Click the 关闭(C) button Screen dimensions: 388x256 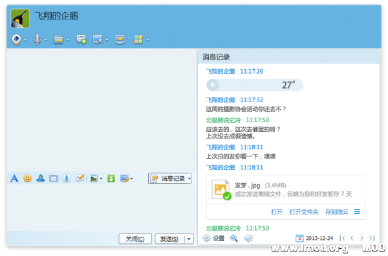tap(135, 239)
